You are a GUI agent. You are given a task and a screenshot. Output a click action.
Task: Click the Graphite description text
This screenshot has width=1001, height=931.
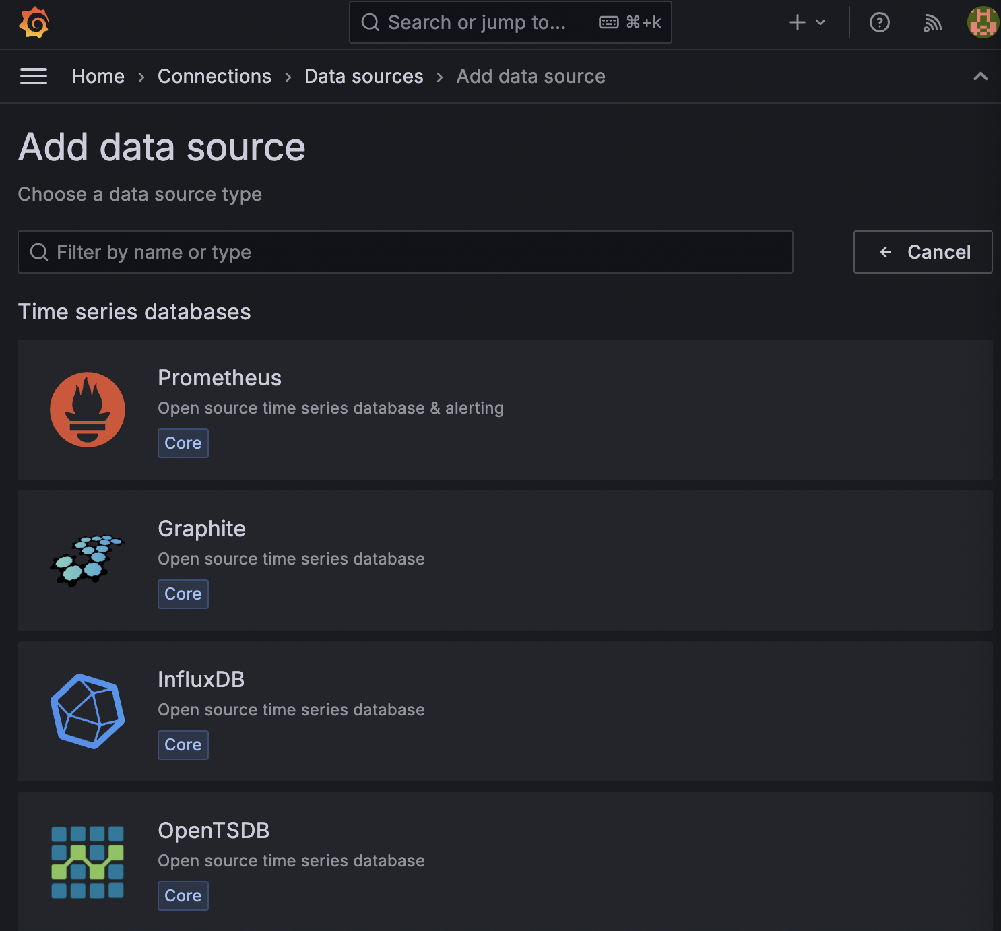tap(291, 559)
